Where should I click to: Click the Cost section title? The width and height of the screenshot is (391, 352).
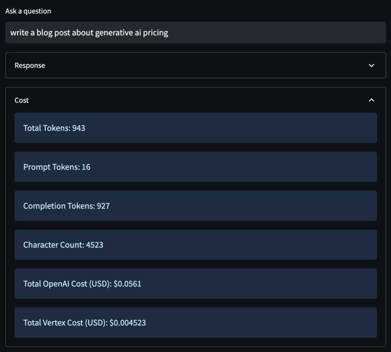pos(22,100)
